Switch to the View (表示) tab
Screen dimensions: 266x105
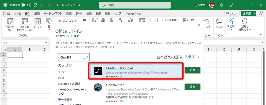(98, 14)
